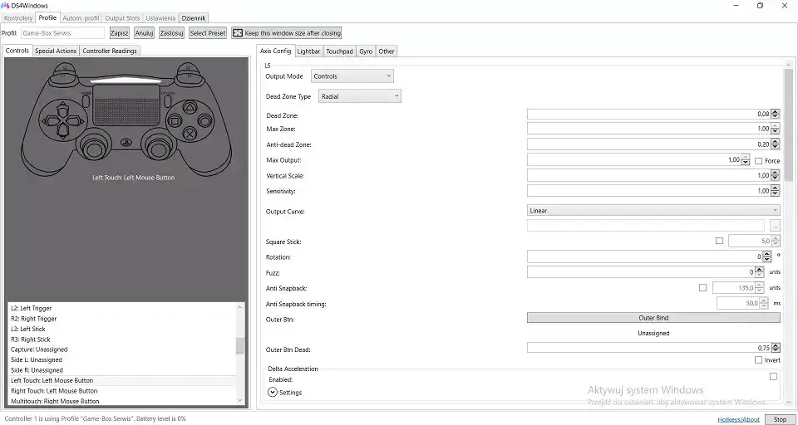Select 'R3: Right Stick' list row
The width and height of the screenshot is (798, 425).
click(x=122, y=339)
